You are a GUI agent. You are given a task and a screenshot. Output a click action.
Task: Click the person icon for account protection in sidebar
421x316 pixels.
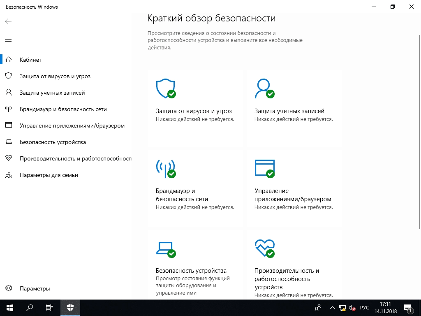point(9,93)
